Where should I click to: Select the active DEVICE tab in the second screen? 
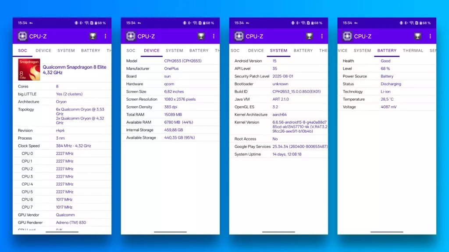pyautogui.click(x=151, y=51)
